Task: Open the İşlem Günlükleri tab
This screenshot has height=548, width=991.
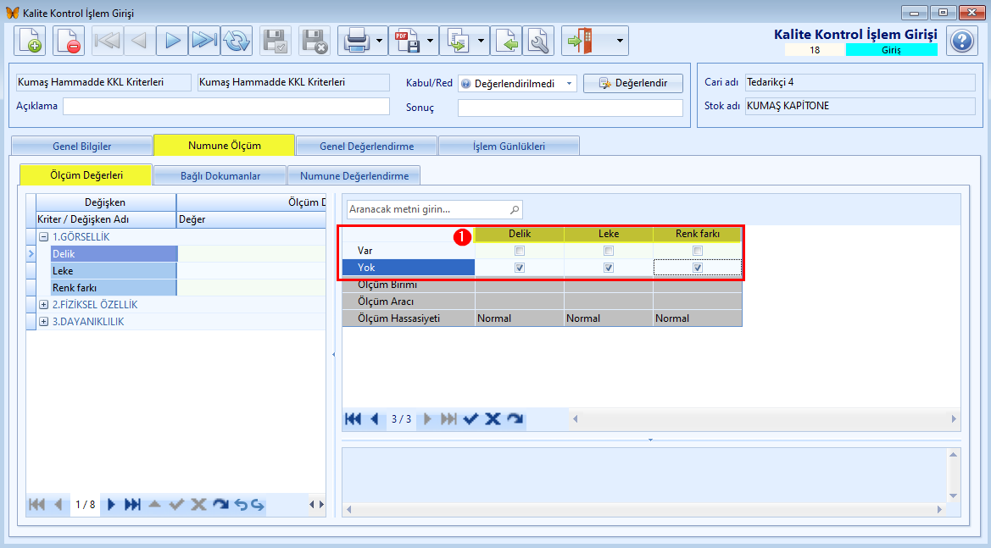Action: [509, 146]
